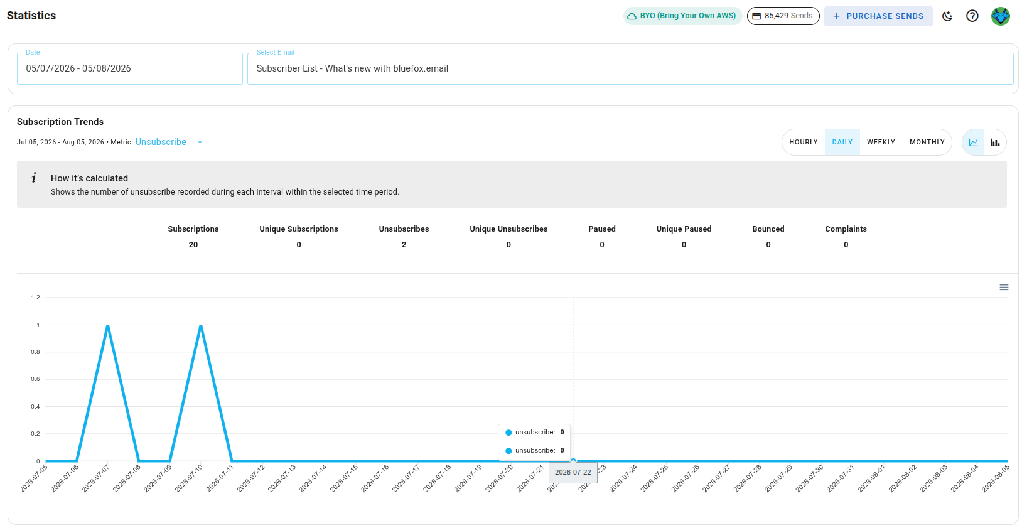Screen dimensions: 1022x528
Task: Click BYO (Bring Your Own AWS) badge
Action: pos(682,16)
